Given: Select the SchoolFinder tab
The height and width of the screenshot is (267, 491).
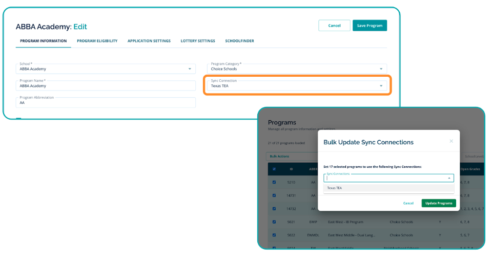Looking at the screenshot, I should pos(239,41).
